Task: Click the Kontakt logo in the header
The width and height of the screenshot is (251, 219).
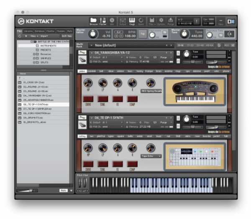Action: 36,21
